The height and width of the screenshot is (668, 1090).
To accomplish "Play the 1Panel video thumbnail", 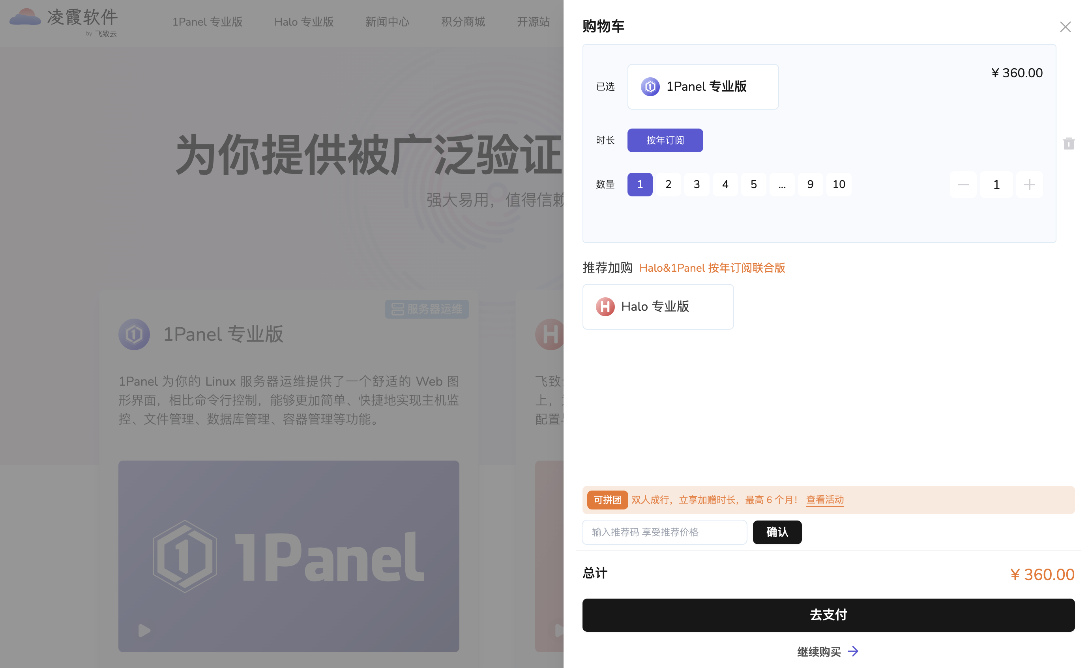I will [144, 631].
